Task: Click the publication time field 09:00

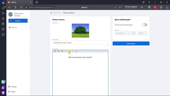Action: pyautogui.click(x=142, y=33)
